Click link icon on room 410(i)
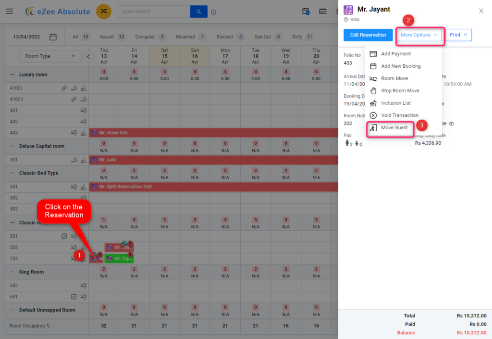The image size is (492, 339). 64,88
